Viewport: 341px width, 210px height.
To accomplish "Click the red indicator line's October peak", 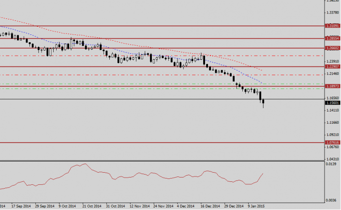I will [85, 164].
